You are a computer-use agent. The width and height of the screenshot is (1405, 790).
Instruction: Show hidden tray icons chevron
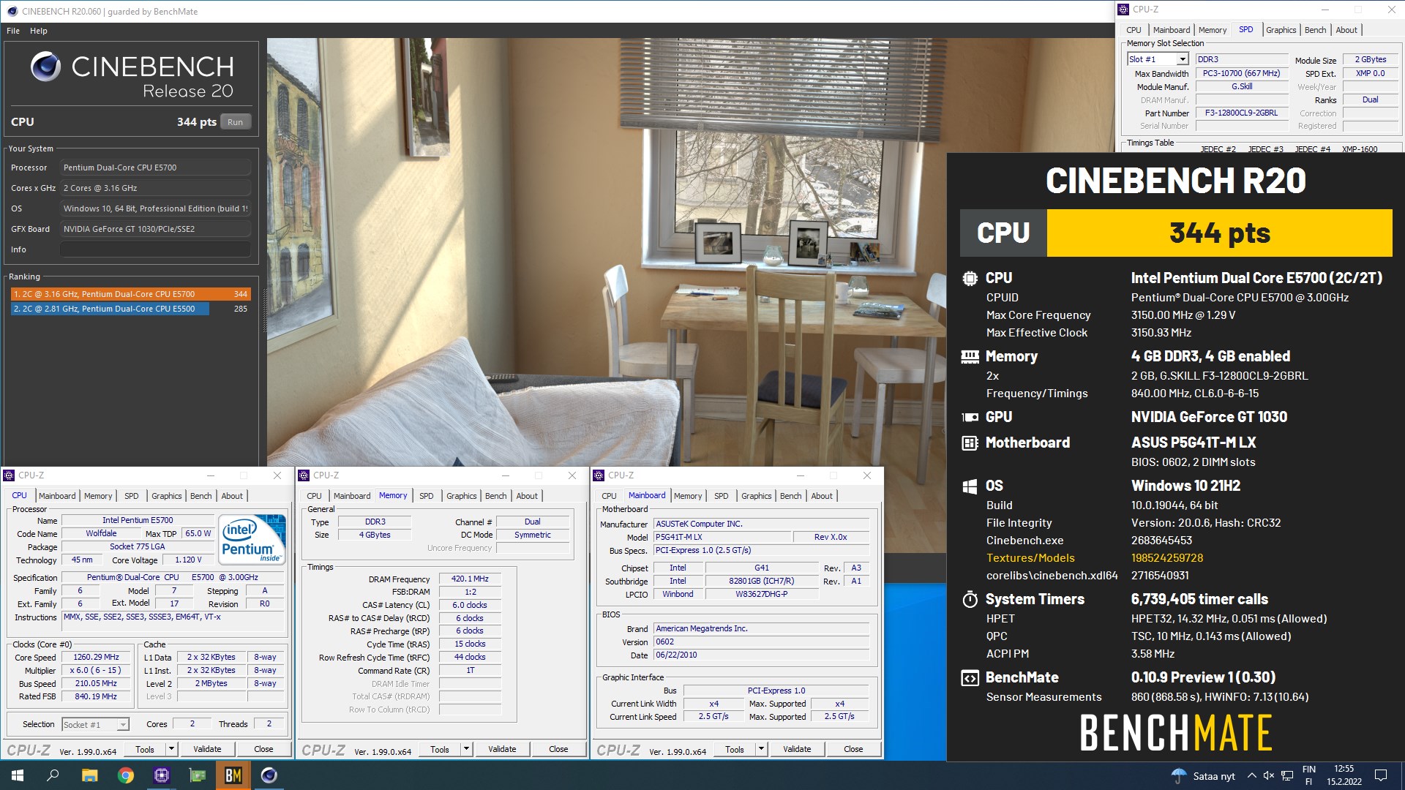1252,775
